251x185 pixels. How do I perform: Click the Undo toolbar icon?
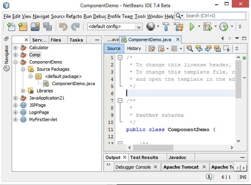(x=63, y=27)
